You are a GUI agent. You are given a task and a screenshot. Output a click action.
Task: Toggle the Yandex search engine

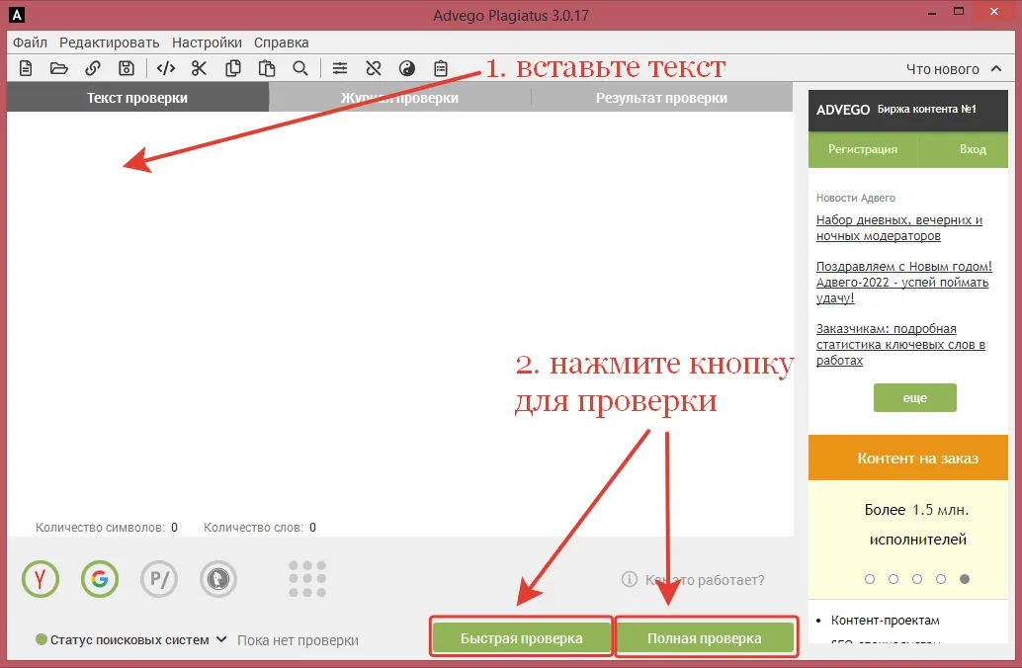coord(40,579)
